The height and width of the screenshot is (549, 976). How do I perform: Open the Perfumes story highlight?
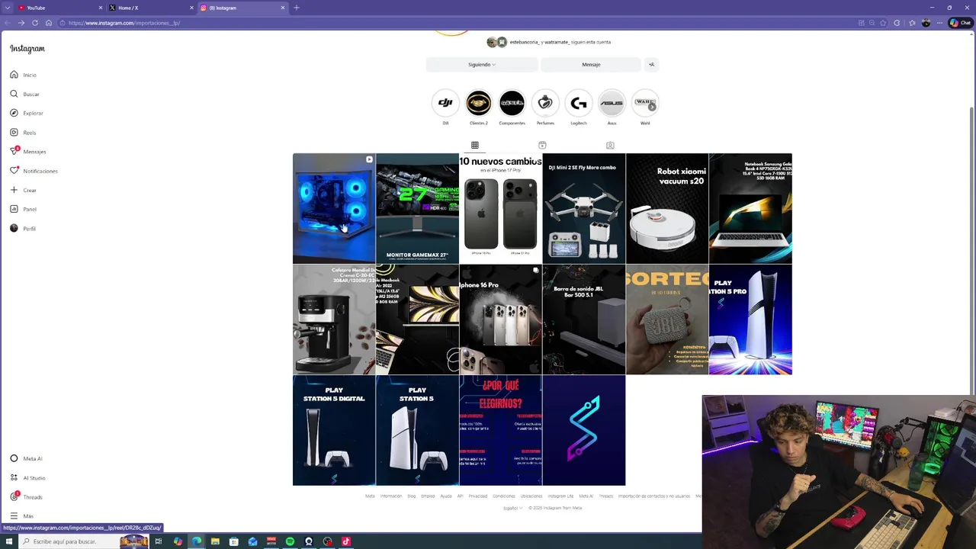545,103
